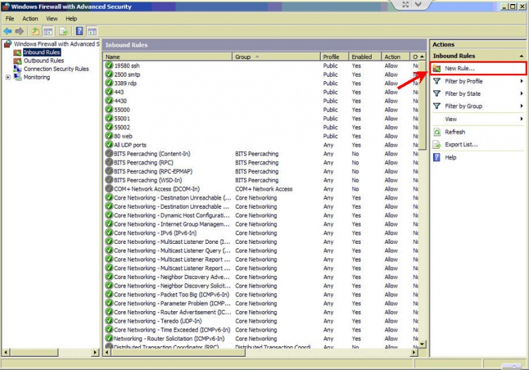Click green check icon of 80 web rule
529x370 pixels.
point(109,136)
